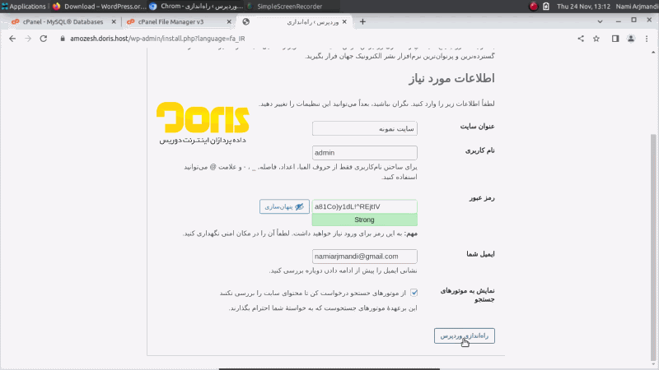Close the WordPress installation tab
This screenshot has width=659, height=370.
pos(344,22)
